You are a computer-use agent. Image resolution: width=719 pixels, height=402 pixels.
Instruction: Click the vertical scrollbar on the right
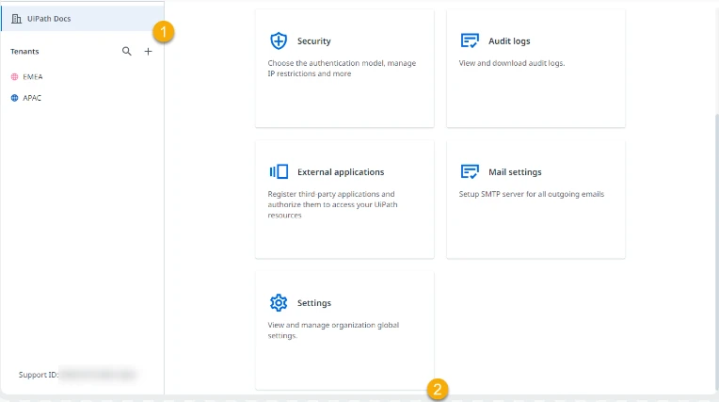(x=717, y=252)
